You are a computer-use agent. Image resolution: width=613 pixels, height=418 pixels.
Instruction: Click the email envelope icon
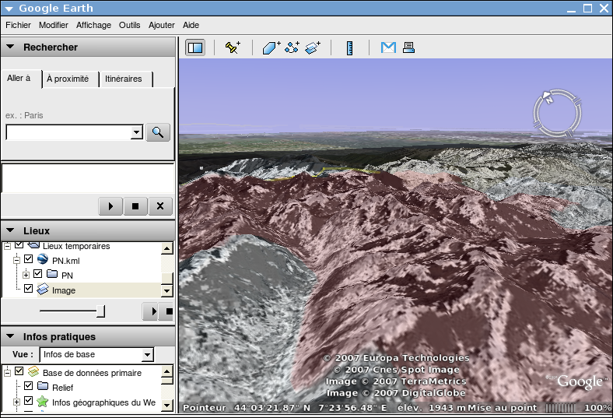388,47
